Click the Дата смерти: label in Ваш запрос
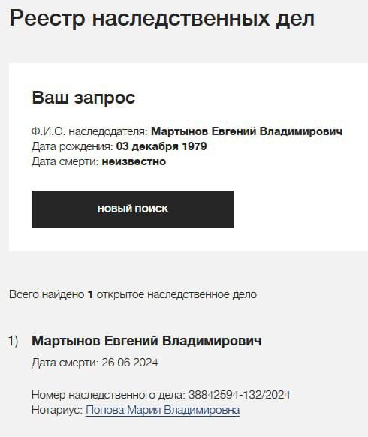The height and width of the screenshot is (437, 368). (65, 161)
